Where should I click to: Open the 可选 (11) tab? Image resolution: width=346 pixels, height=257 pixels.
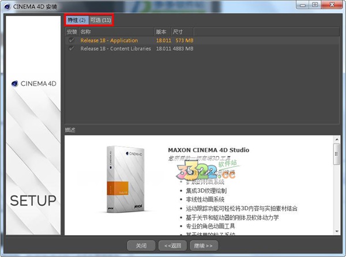100,20
